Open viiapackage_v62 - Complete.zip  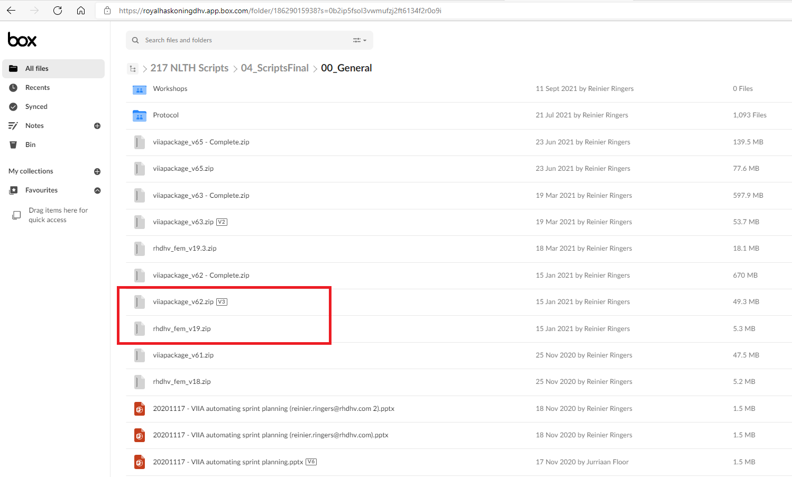201,276
